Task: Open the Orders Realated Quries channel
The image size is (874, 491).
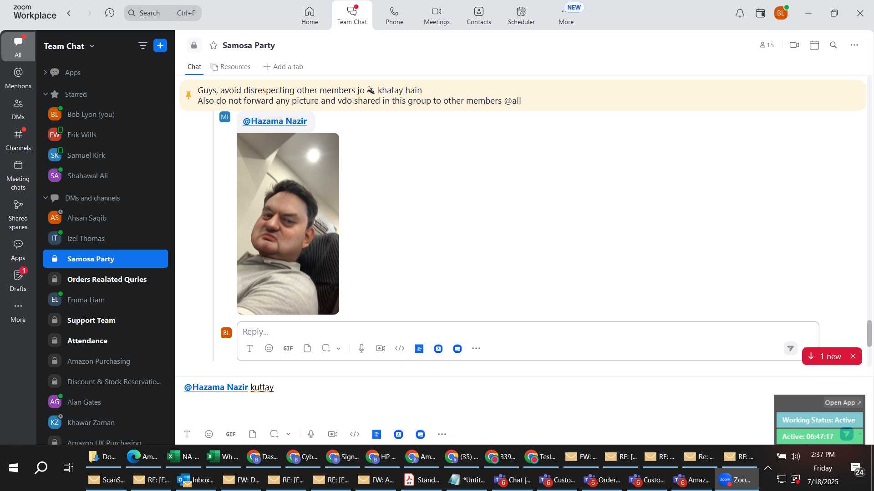Action: (x=106, y=279)
